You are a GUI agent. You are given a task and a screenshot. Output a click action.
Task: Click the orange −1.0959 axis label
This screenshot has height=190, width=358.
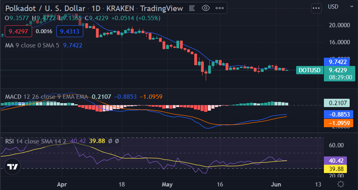click(338, 123)
